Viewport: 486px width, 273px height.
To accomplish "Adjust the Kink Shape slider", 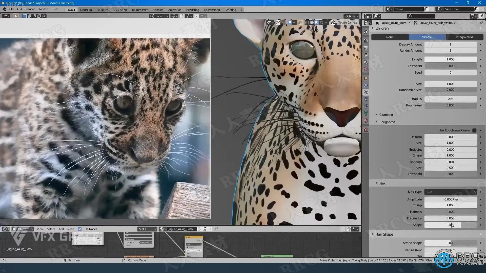I will pos(451,225).
